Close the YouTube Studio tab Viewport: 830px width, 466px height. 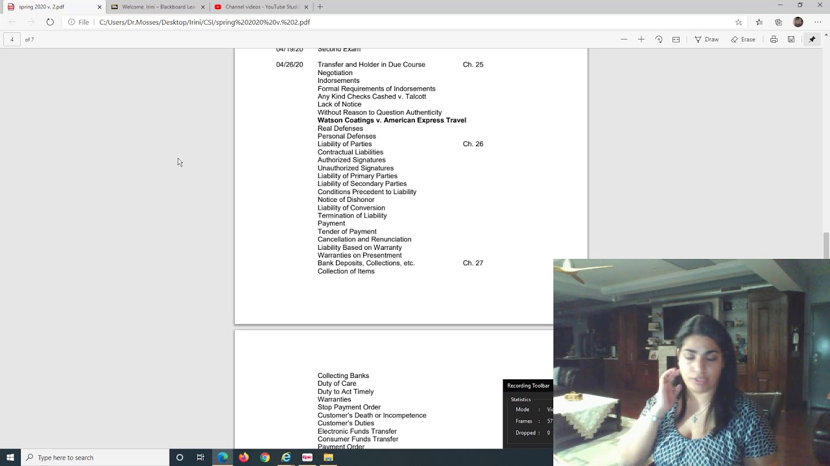pyautogui.click(x=306, y=7)
